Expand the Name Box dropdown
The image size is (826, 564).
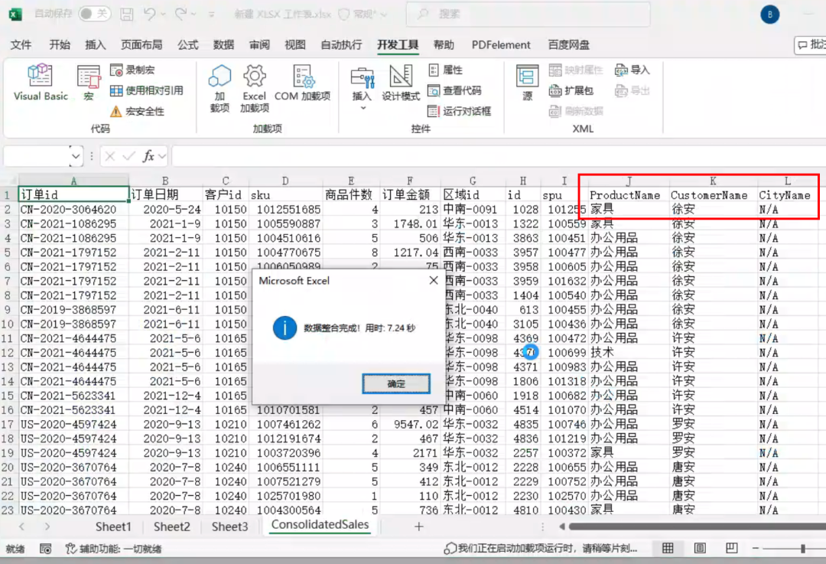click(76, 157)
